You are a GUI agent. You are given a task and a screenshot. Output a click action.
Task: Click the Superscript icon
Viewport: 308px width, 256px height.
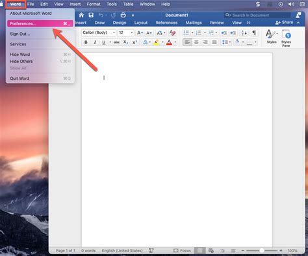click(135, 42)
